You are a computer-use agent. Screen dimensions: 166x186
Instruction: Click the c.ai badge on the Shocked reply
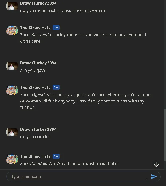[56, 156]
